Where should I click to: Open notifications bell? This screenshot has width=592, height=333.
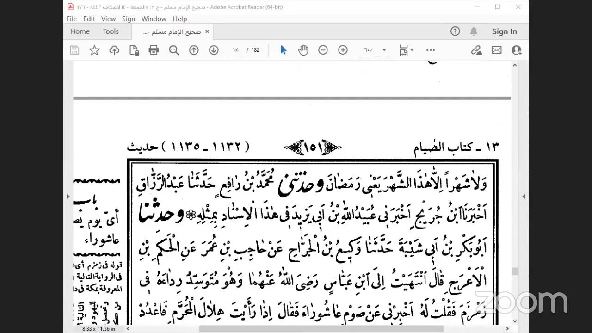[x=474, y=31]
